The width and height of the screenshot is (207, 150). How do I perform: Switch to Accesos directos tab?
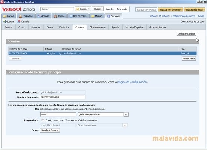(x=158, y=27)
